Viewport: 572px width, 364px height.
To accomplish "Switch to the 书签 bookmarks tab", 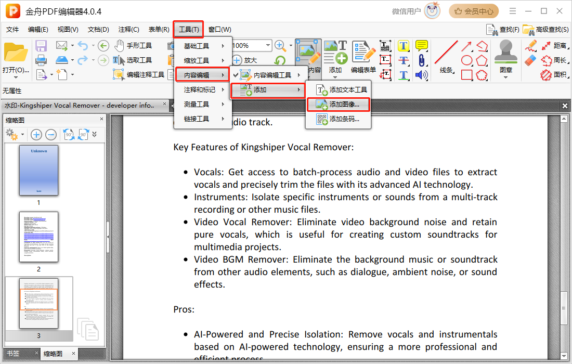I will [14, 354].
